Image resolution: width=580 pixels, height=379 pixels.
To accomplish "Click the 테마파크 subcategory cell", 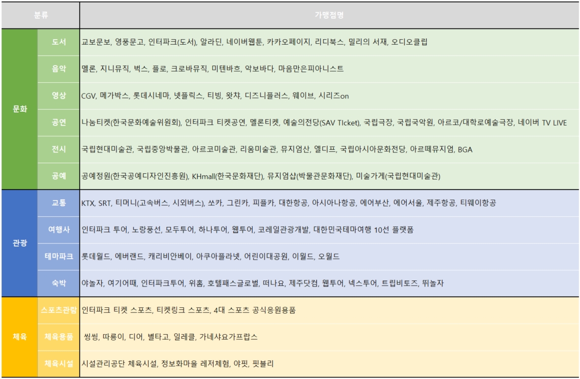I will pos(58,257).
